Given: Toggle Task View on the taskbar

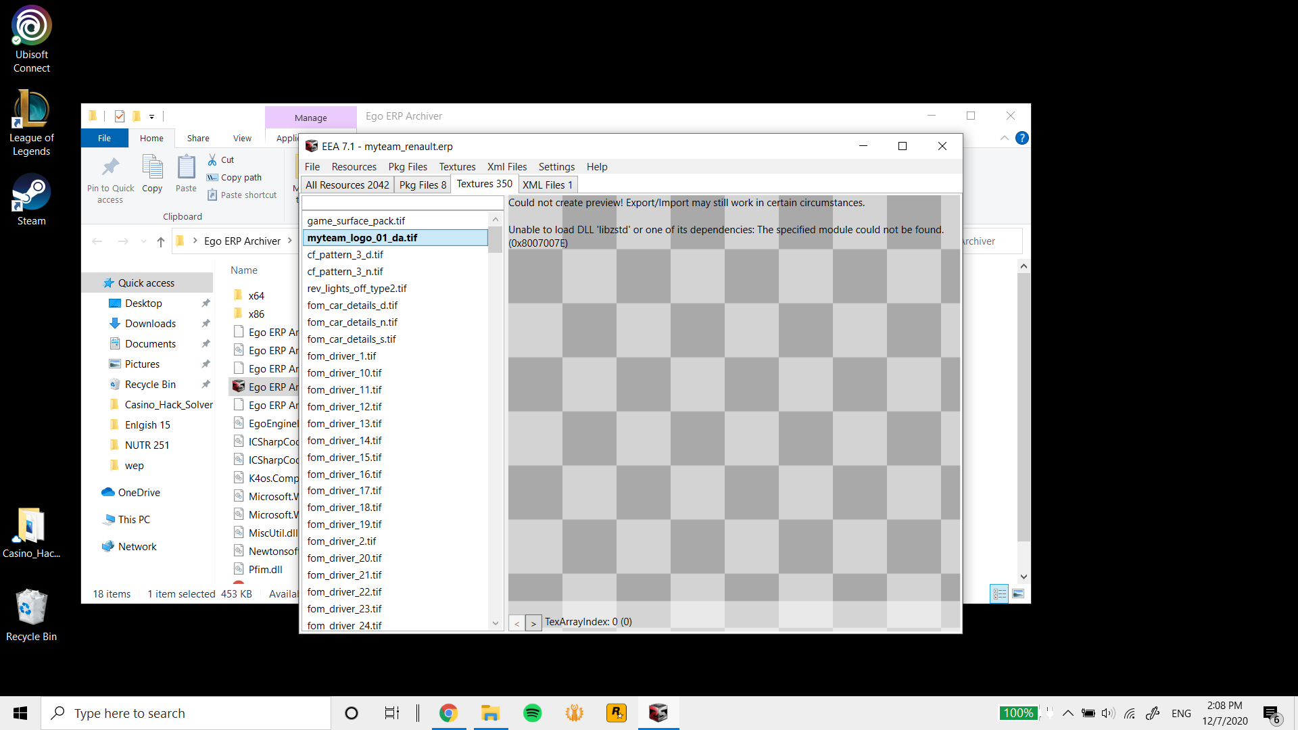Looking at the screenshot, I should point(391,712).
